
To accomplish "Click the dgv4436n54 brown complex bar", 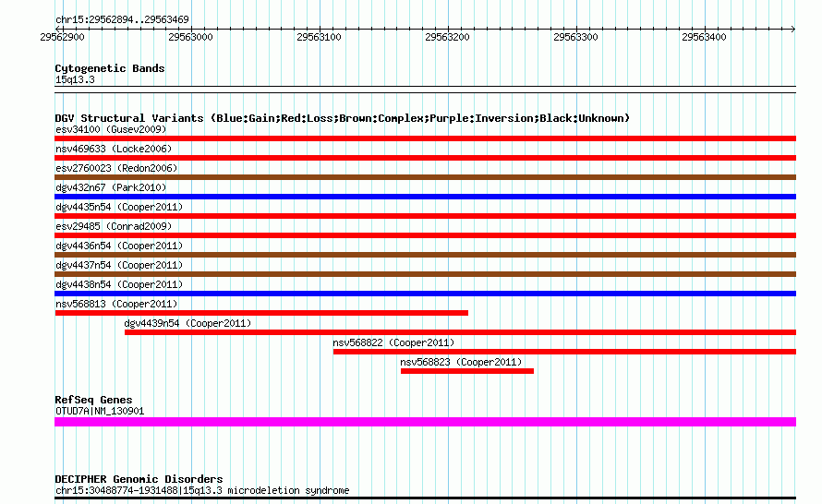I will 425,255.
